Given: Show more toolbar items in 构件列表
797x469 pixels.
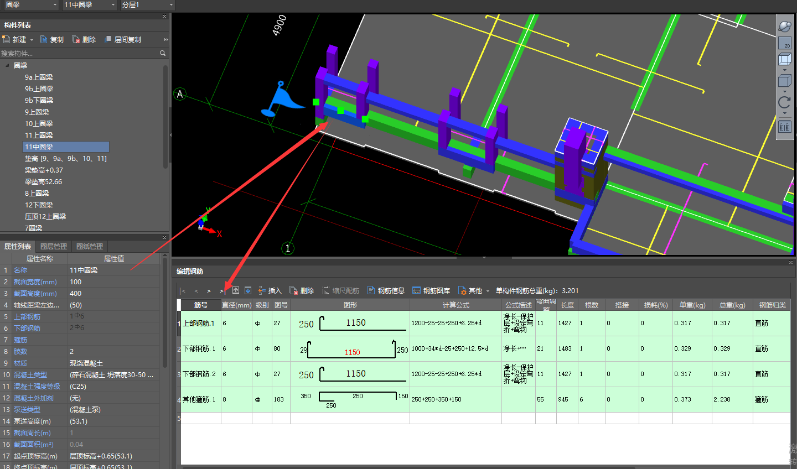Looking at the screenshot, I should pyautogui.click(x=166, y=39).
